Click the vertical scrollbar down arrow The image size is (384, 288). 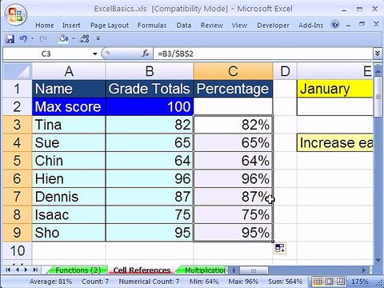pos(378,260)
